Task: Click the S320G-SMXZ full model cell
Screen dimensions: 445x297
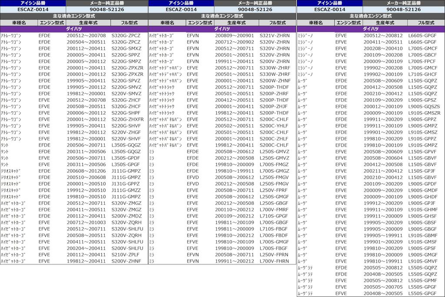Action: pos(126,48)
